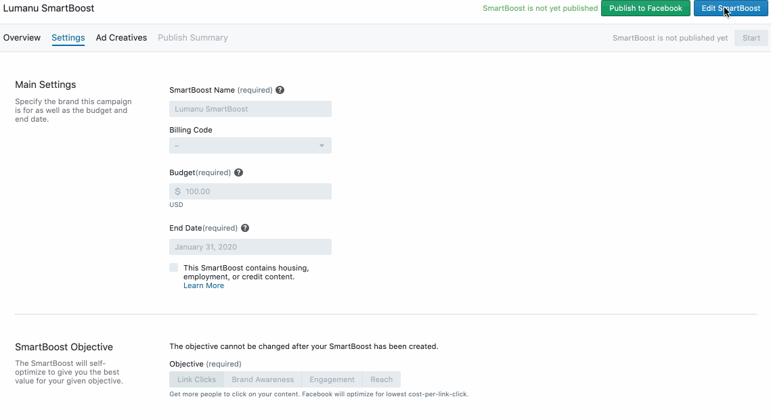The image size is (771, 420).
Task: Go to the Ad Creatives tab
Action: coord(121,38)
